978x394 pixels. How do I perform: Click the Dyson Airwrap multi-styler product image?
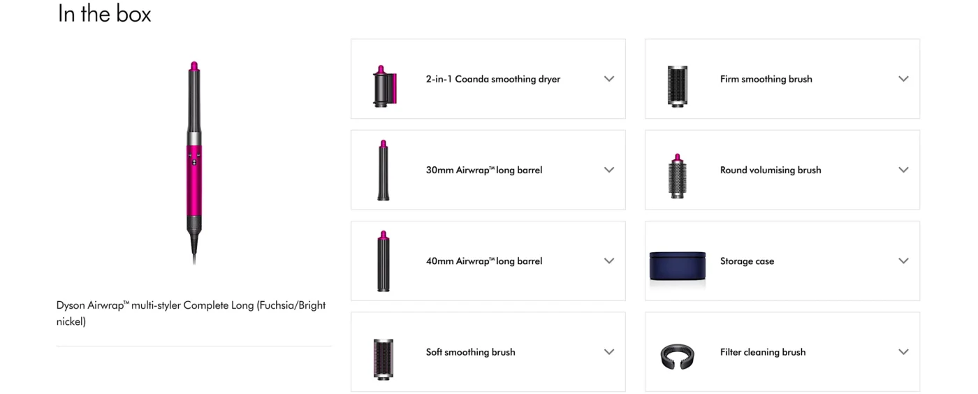(194, 162)
